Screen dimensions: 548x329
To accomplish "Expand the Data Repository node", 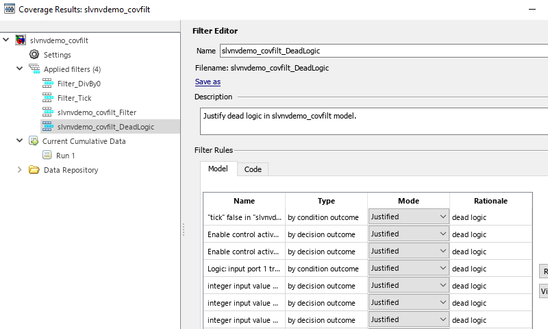I will point(20,170).
